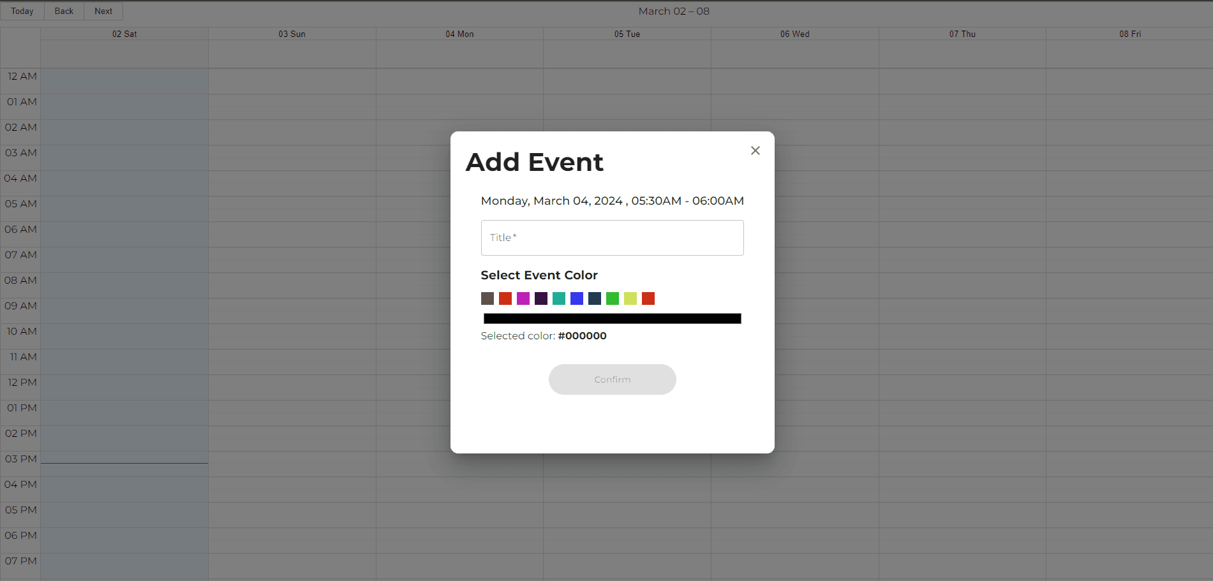Select the dark purple color swatch

point(541,298)
